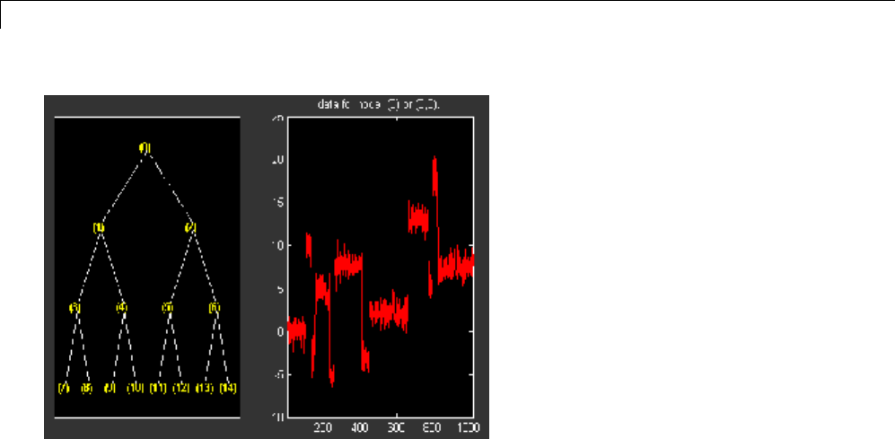
Task: Click y-axis tick label 15
Action: coord(276,203)
